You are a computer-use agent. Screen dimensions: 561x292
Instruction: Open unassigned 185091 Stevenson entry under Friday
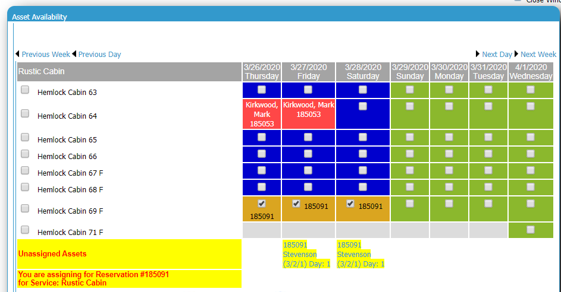tap(306, 254)
